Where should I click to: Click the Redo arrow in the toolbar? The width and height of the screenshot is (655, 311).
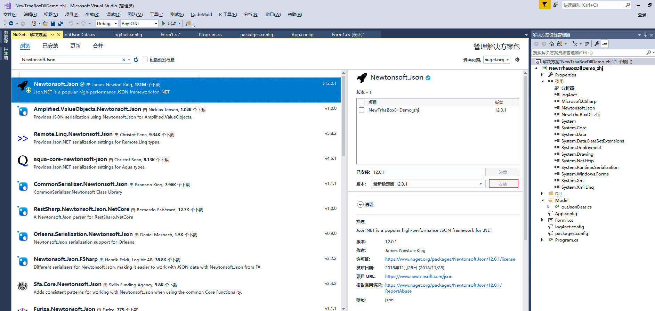click(x=83, y=24)
